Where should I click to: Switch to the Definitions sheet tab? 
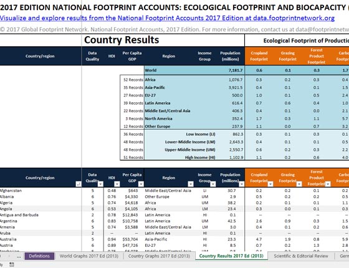pyautogui.click(x=39, y=256)
